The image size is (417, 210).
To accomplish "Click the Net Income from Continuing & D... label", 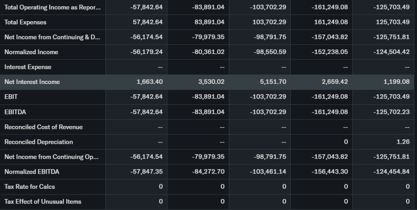I will 52,37.
